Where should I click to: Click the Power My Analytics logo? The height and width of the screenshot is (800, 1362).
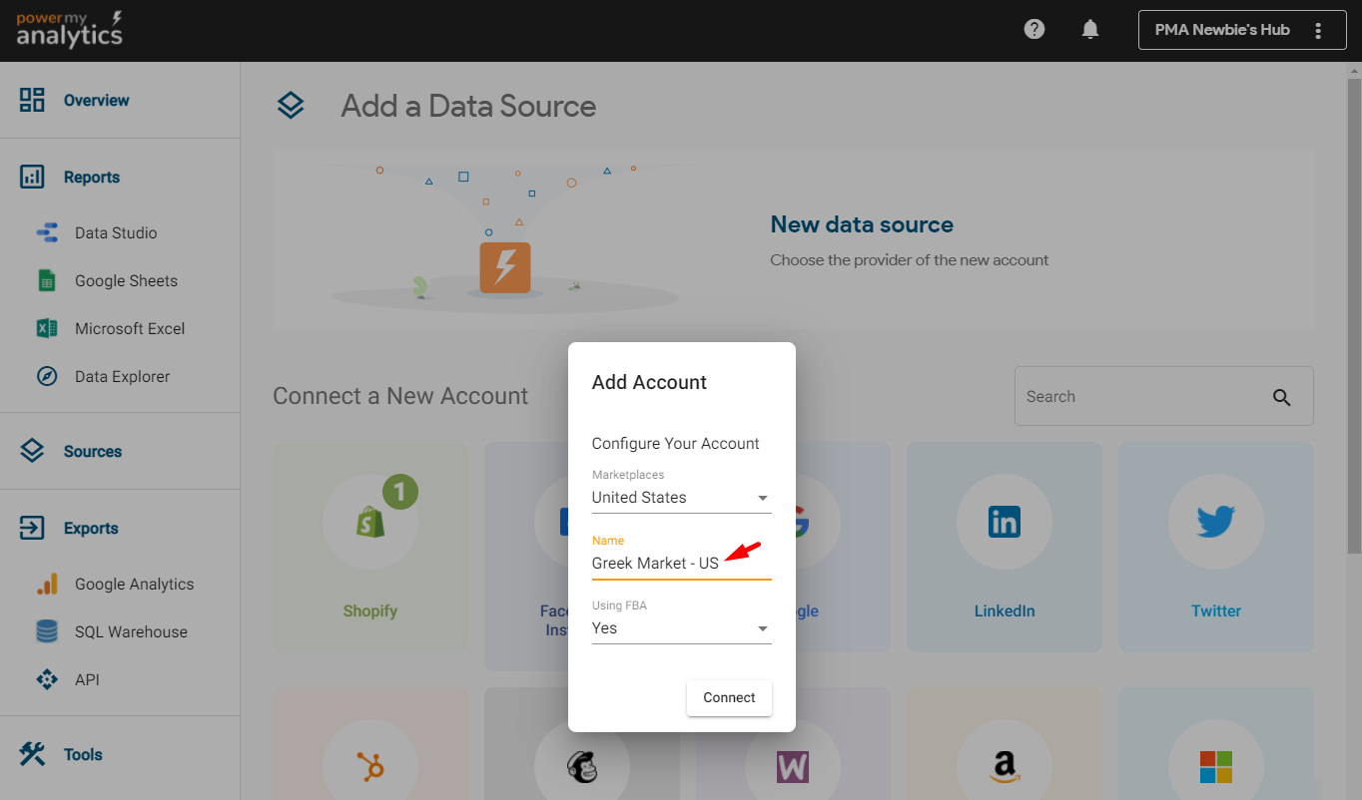(70, 30)
